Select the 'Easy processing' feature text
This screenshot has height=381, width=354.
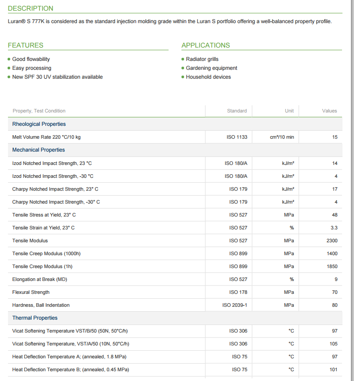[x=32, y=68]
